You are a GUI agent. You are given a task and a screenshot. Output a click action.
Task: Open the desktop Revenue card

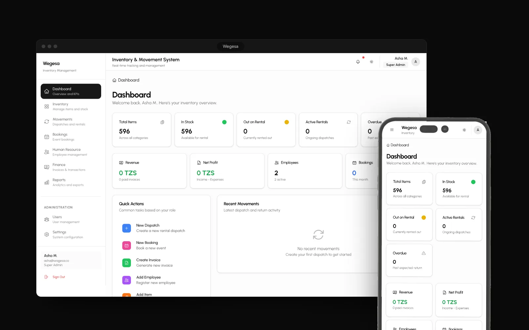click(x=149, y=171)
